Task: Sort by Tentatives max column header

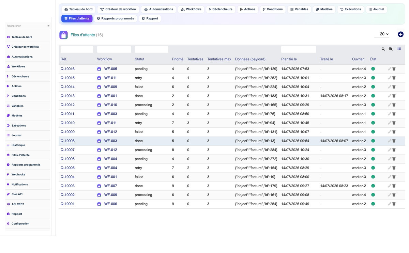Action: pyautogui.click(x=219, y=59)
